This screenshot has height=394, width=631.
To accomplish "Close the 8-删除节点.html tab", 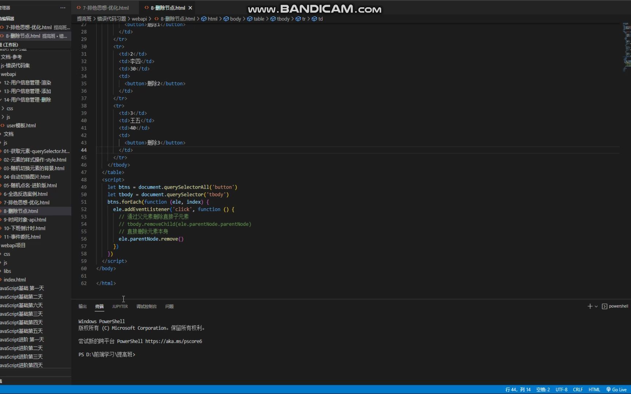I will 190,8.
